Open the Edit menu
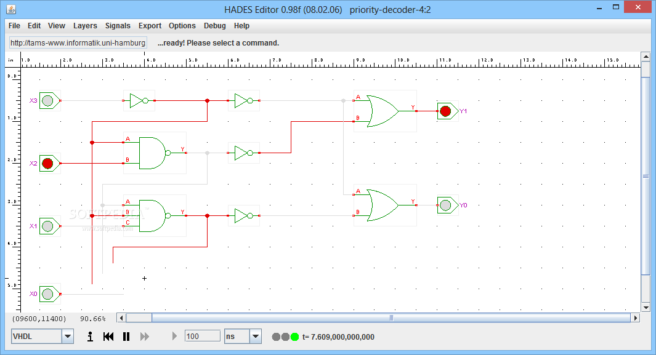This screenshot has width=656, height=355. click(x=34, y=25)
